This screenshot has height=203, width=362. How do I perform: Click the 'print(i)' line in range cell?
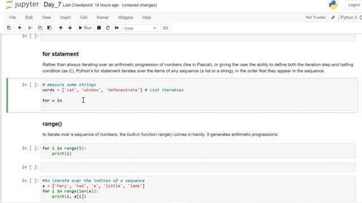click(62, 153)
